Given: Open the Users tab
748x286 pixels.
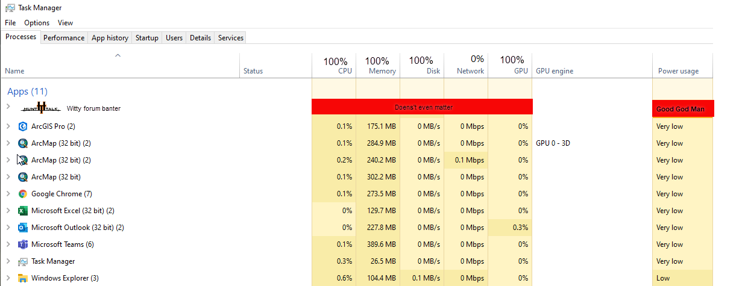Looking at the screenshot, I should coord(174,38).
